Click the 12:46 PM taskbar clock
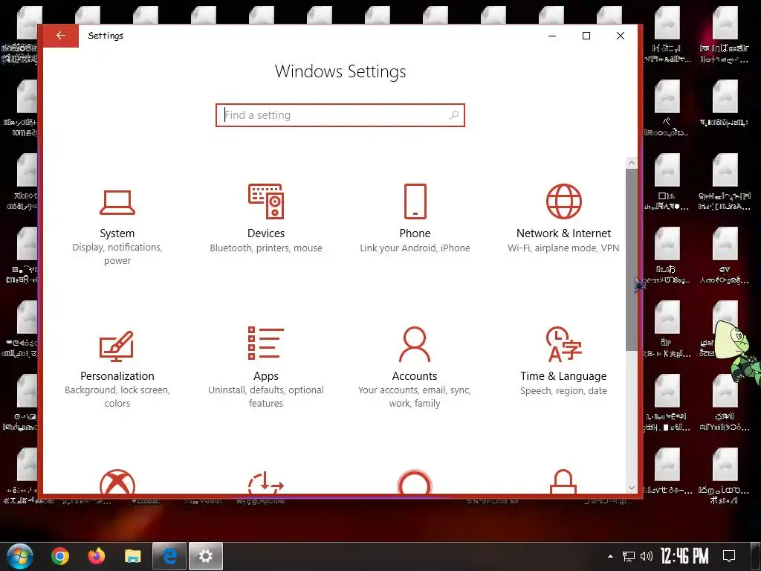The width and height of the screenshot is (761, 571). [x=684, y=556]
